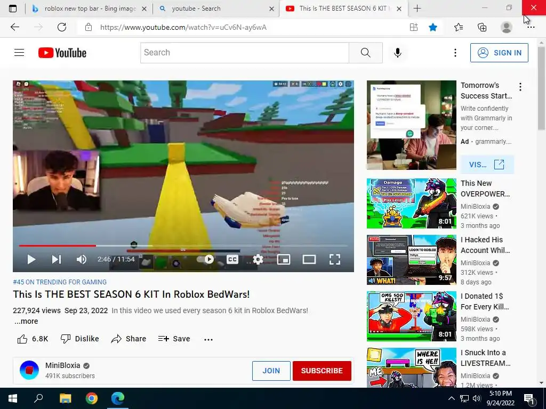The height and width of the screenshot is (409, 546).
Task: Join the MiniBloxia channel membership
Action: coord(271,371)
